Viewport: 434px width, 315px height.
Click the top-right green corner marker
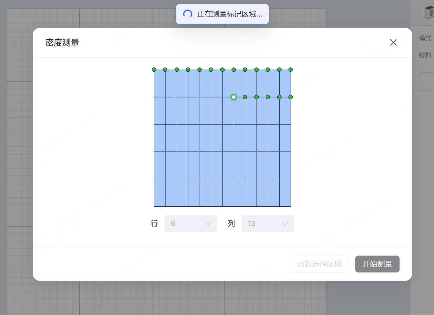[x=291, y=70]
